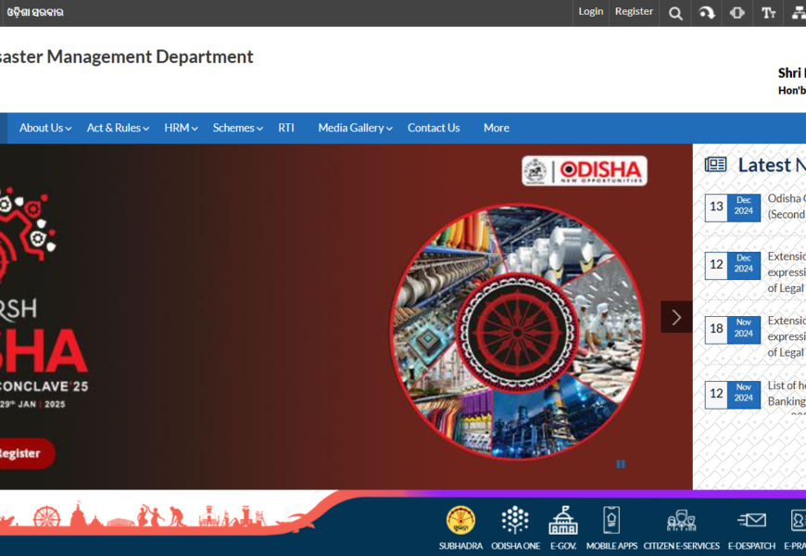The image size is (806, 556).
Task: Advance the banner with the next arrow
Action: pyautogui.click(x=676, y=317)
